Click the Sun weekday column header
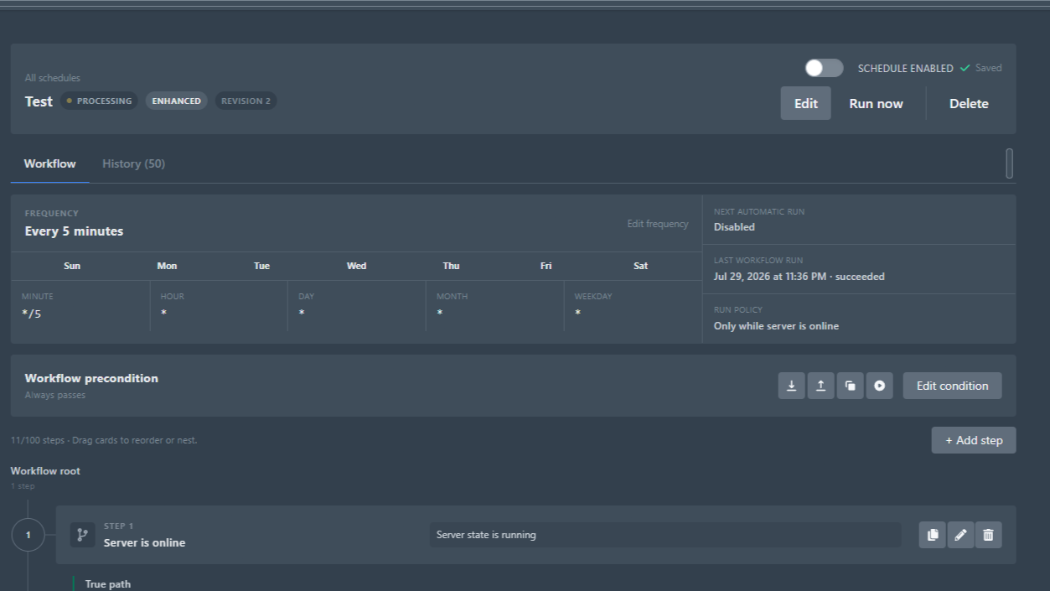Image resolution: width=1050 pixels, height=591 pixels. (72, 266)
